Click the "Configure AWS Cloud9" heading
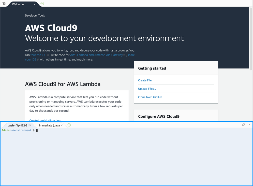Screen dimensions: 253x186 pos(159,117)
